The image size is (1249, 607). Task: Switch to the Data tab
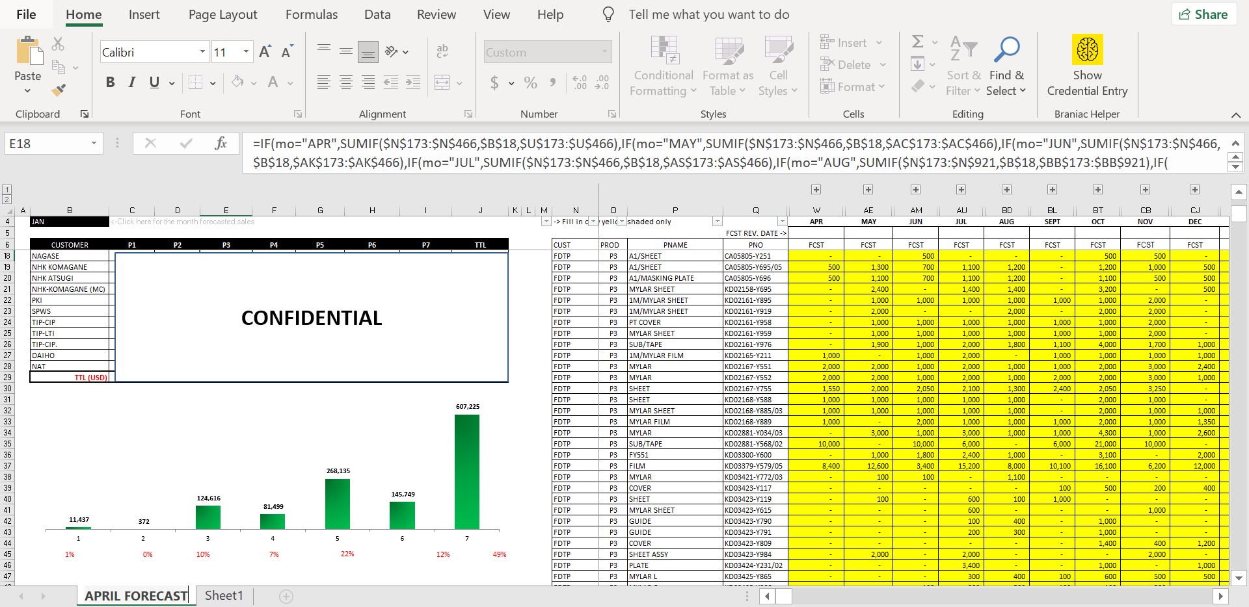click(x=377, y=14)
